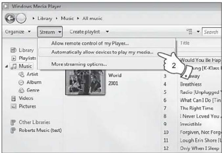This screenshot has height=153, width=222.
Task: Select the album cover art thumbnail
Action: pyautogui.click(x=85, y=82)
